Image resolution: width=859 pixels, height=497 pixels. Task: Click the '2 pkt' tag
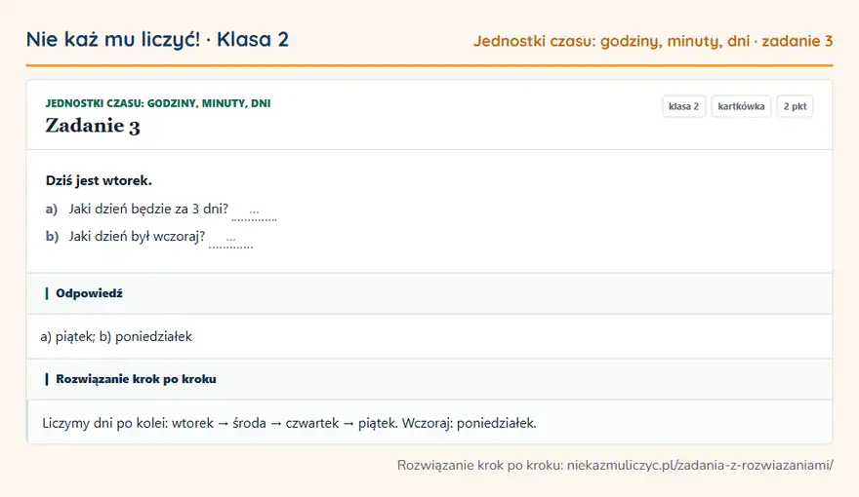(795, 106)
